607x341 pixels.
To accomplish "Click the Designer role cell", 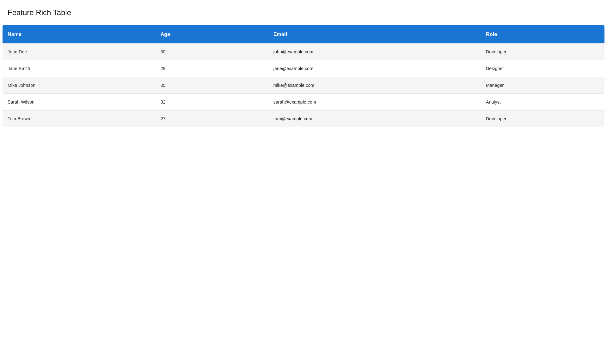I will [495, 69].
